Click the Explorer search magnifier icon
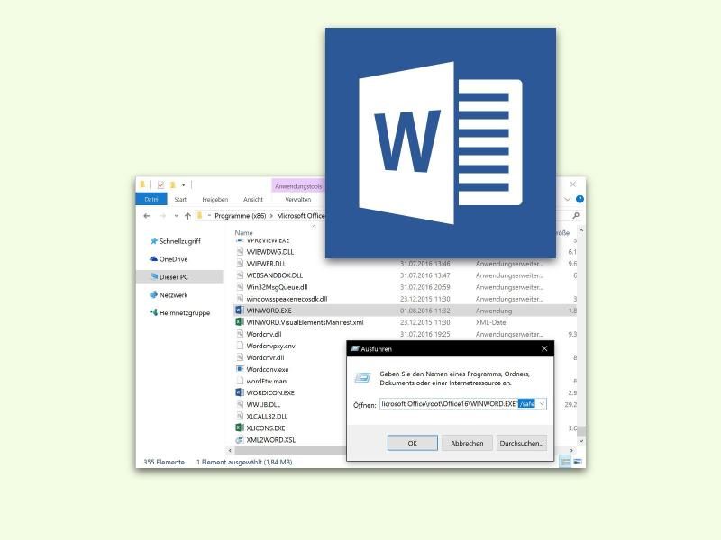Screen dimensions: 721x540 click(x=576, y=215)
